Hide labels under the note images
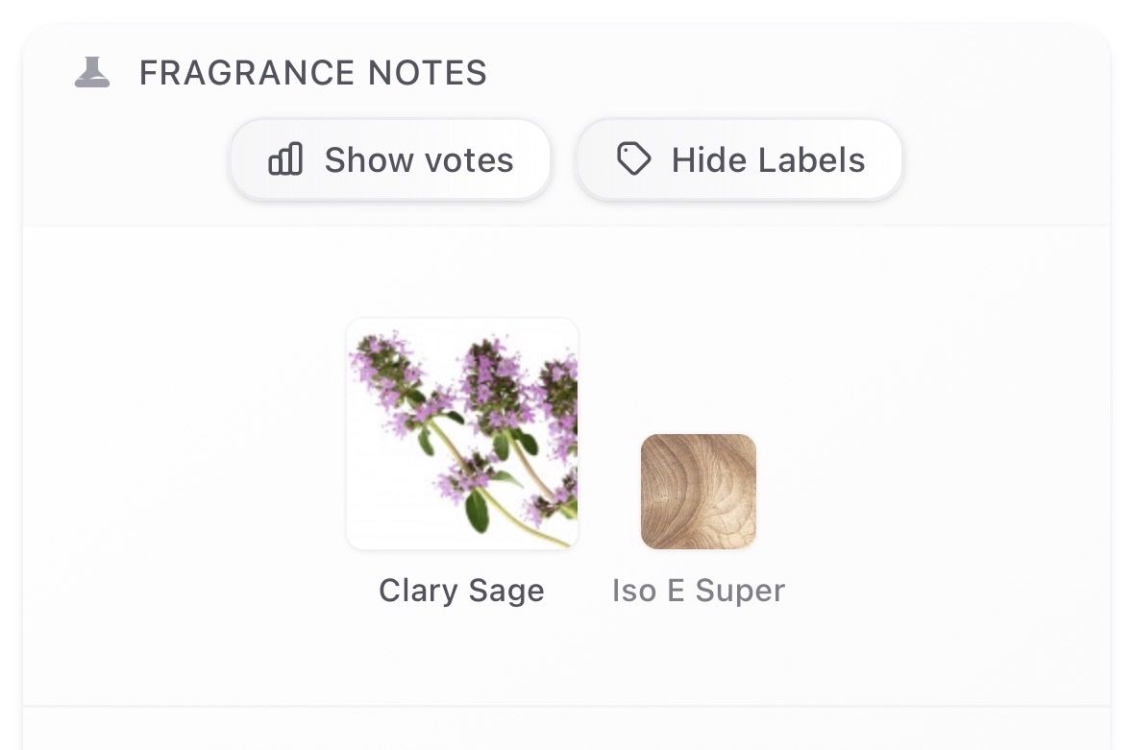 pyautogui.click(x=739, y=159)
